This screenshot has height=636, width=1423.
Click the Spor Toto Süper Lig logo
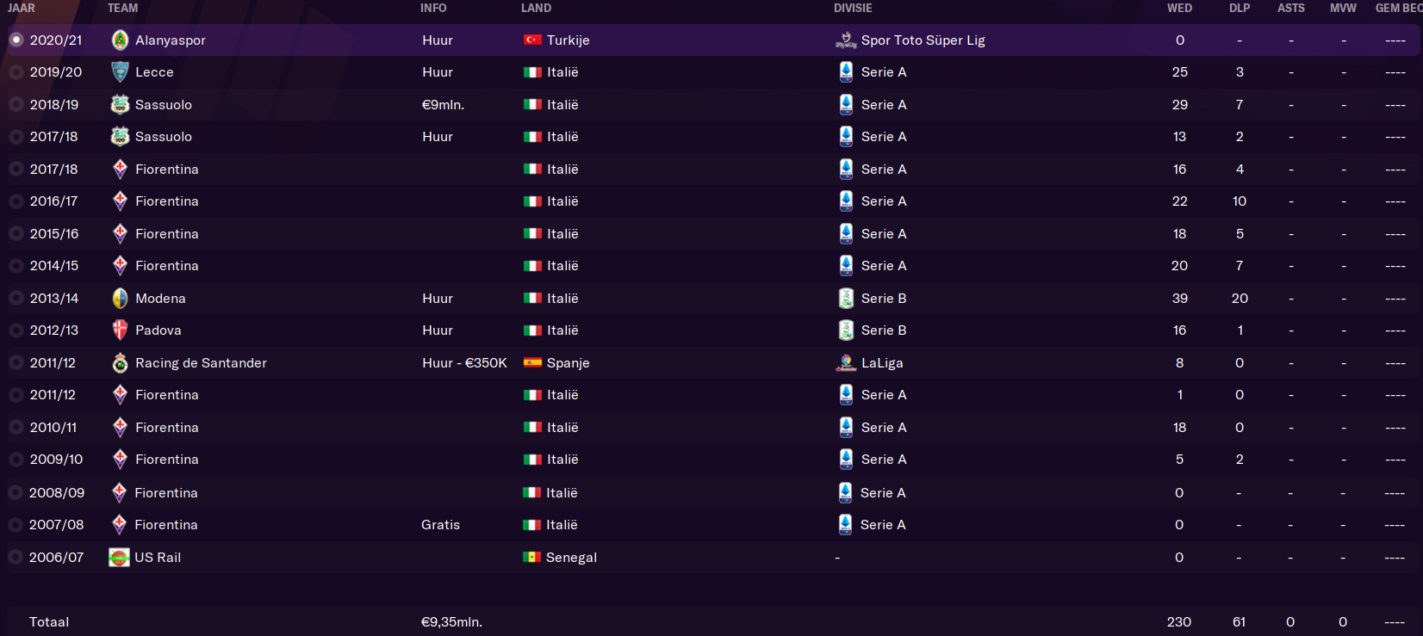(846, 40)
